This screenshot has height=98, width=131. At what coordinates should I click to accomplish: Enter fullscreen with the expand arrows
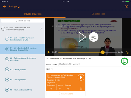pyautogui.click(x=127, y=52)
